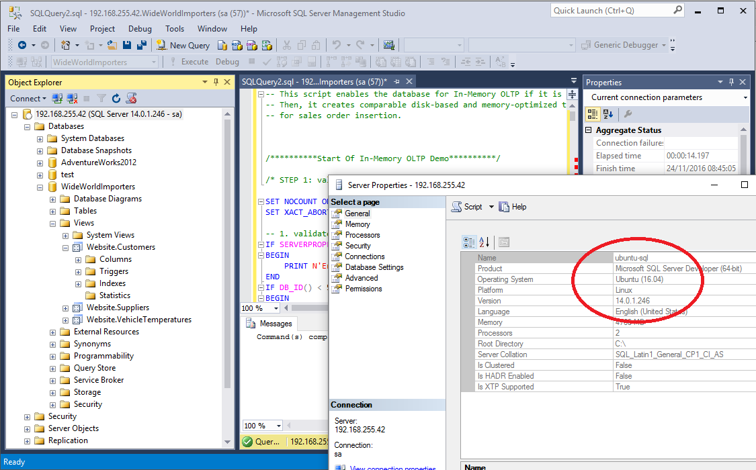
Task: Open the Tools menu
Action: click(175, 29)
